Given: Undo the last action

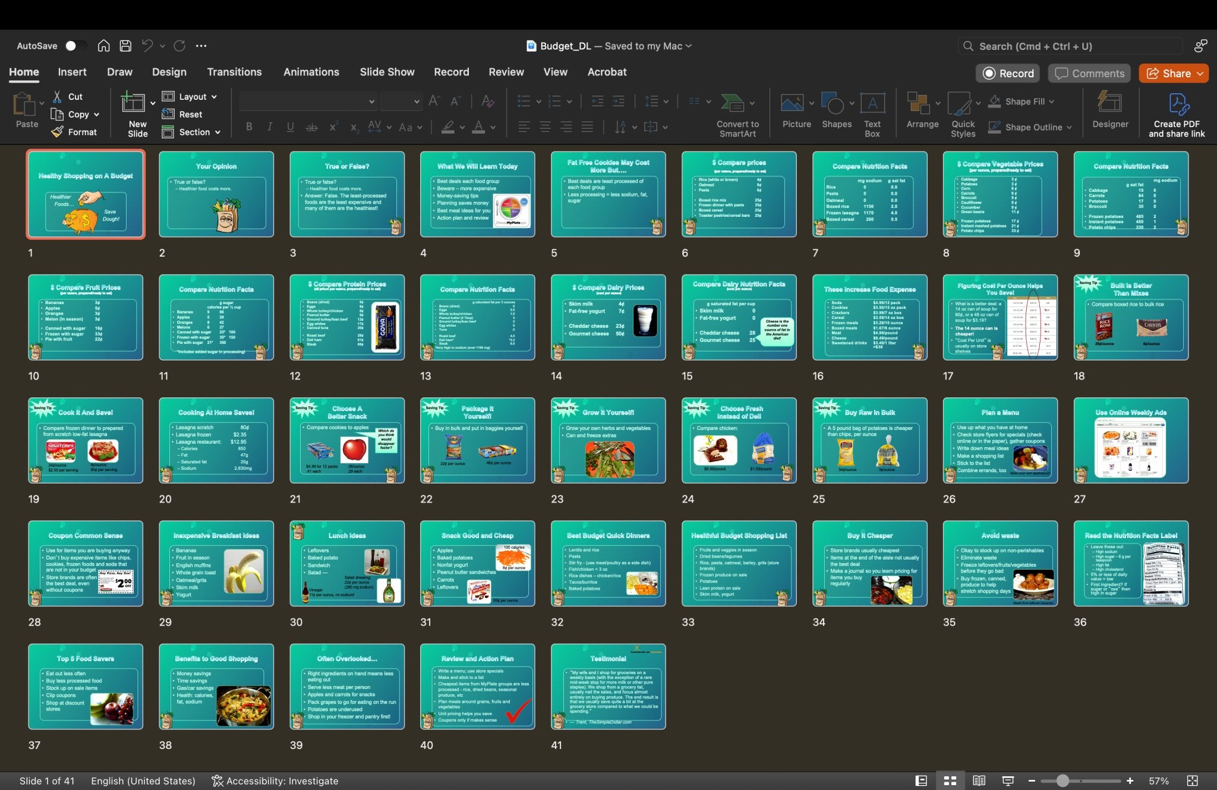Looking at the screenshot, I should (x=147, y=46).
